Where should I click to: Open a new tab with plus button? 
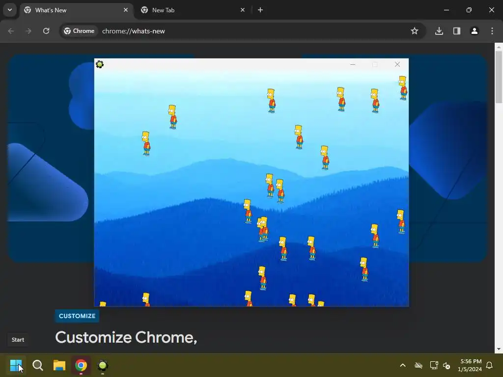click(260, 10)
